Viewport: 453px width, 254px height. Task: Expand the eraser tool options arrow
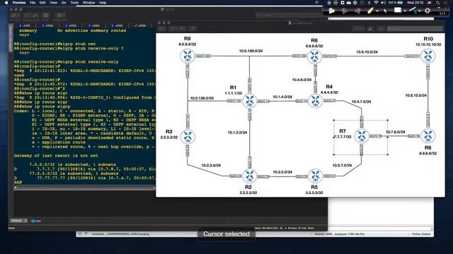click(420, 11)
